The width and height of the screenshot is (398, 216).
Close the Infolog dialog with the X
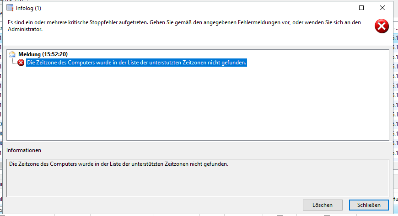pyautogui.click(x=382, y=8)
